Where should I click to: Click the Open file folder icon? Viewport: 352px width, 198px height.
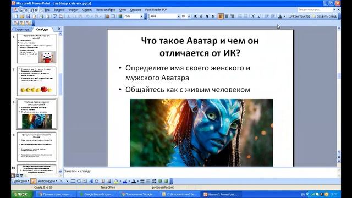(x=22, y=16)
